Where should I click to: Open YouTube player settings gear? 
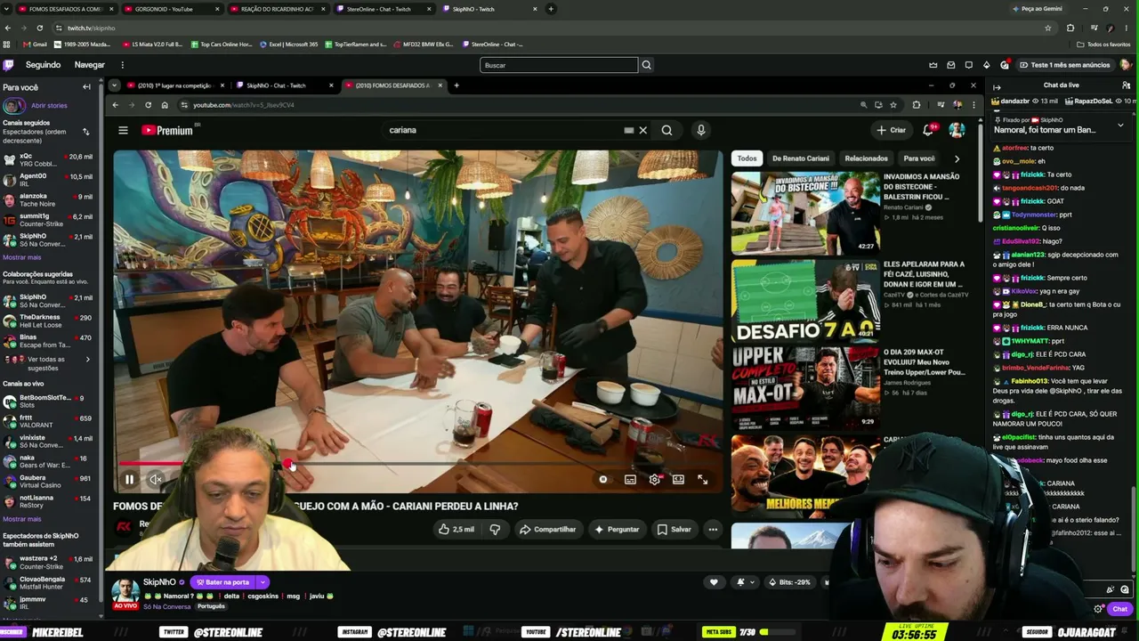click(655, 479)
